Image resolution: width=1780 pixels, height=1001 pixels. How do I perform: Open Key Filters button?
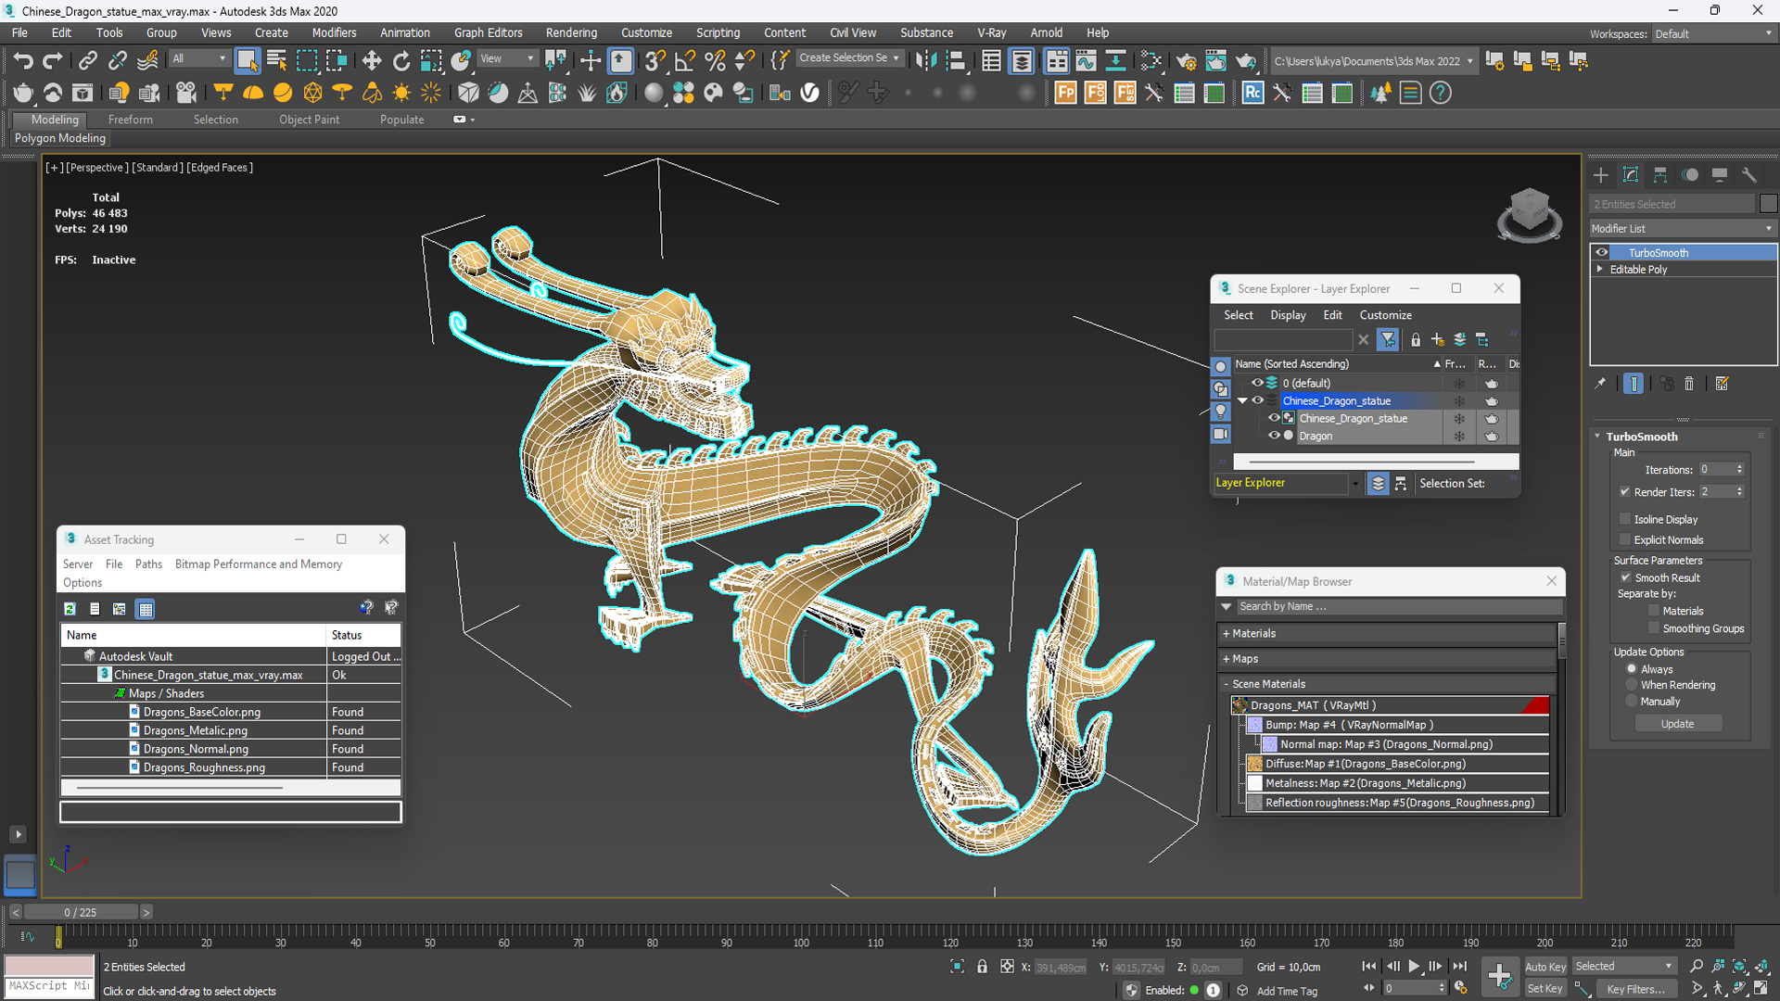tap(1635, 989)
